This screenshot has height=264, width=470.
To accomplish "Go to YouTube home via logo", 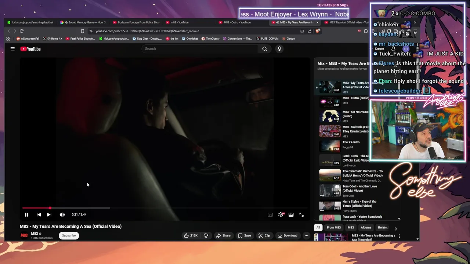I will [30, 49].
